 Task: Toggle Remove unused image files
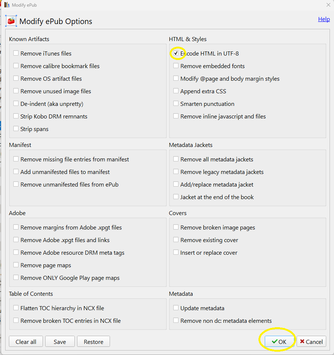[16, 91]
